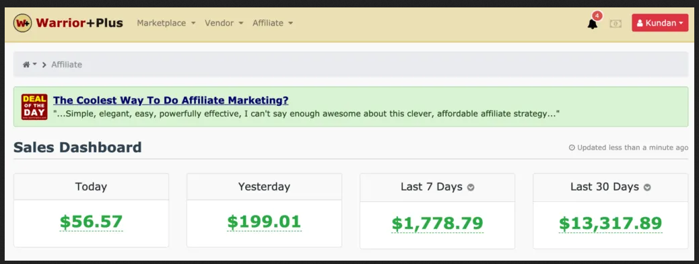Click the home icon in breadcrumb
Image resolution: width=699 pixels, height=264 pixels.
pos(26,65)
